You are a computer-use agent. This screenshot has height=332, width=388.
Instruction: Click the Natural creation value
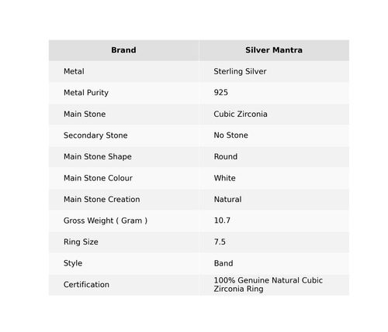pyautogui.click(x=227, y=200)
